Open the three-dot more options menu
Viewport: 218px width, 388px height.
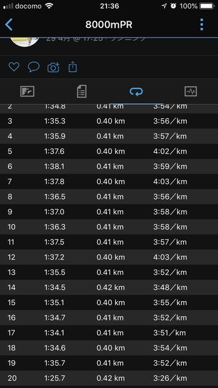point(202,24)
